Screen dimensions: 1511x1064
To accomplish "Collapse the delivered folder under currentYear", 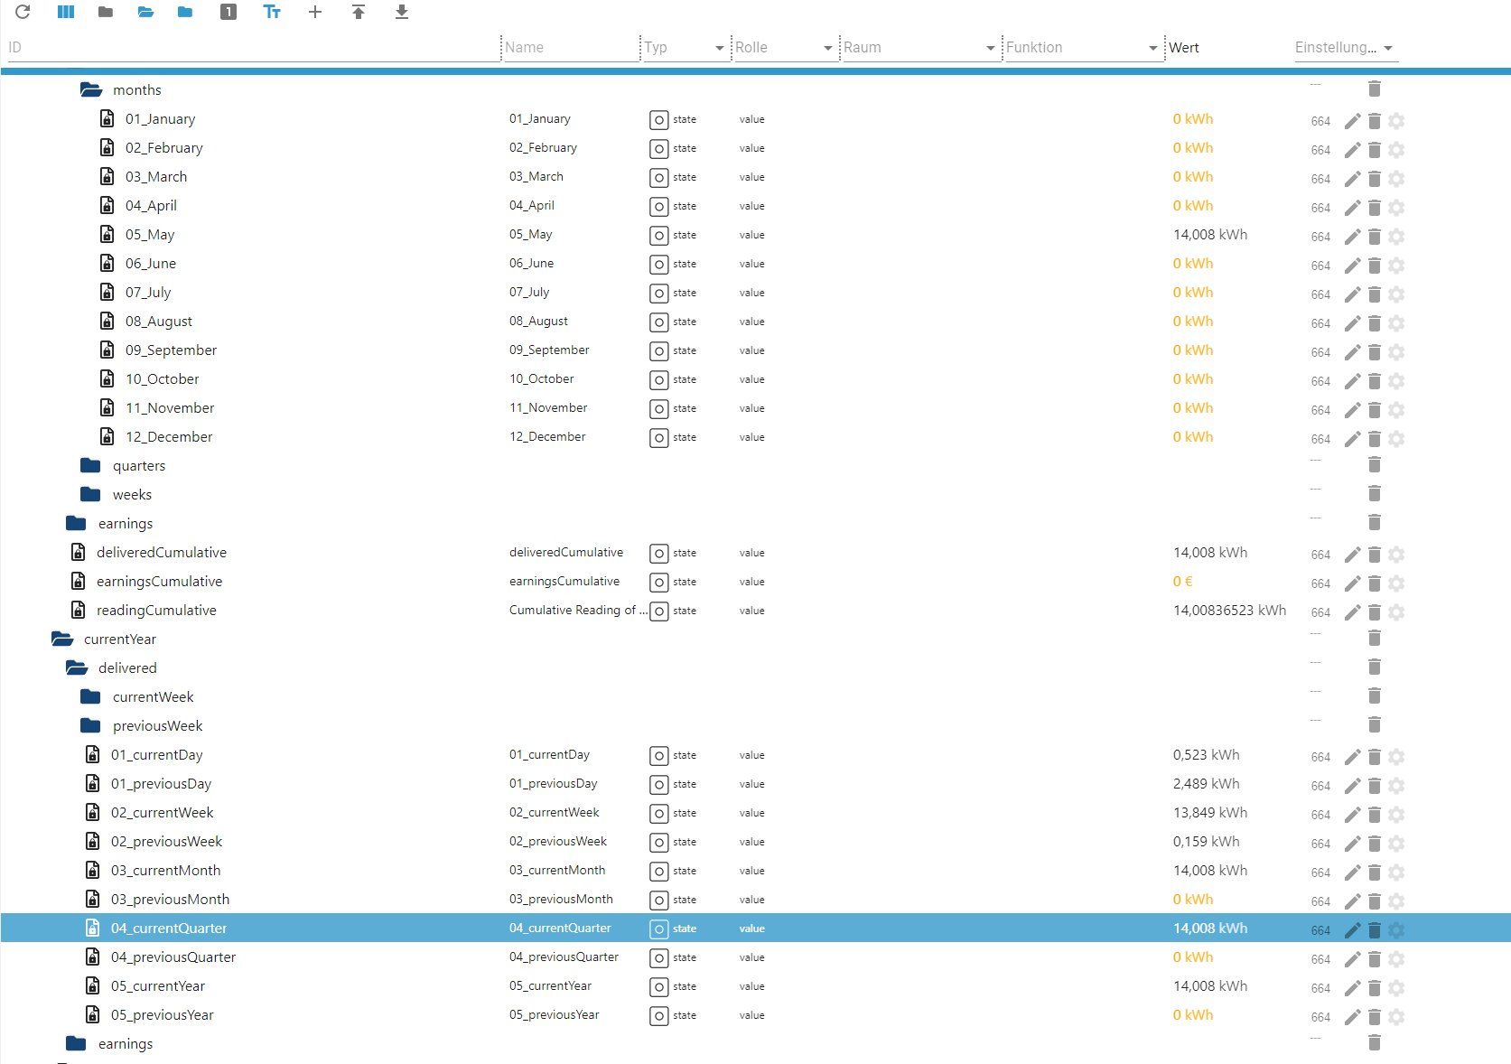I will click(x=76, y=667).
